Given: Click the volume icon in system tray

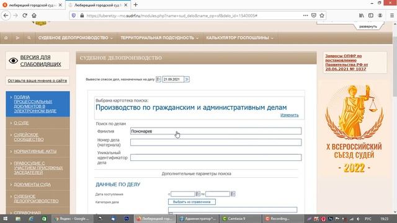Looking at the screenshot, I should [358, 219].
